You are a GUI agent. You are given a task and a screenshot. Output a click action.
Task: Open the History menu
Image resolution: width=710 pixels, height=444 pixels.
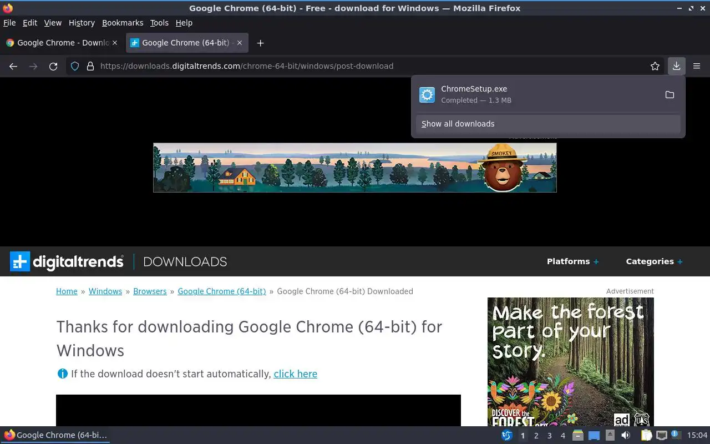coord(82,23)
